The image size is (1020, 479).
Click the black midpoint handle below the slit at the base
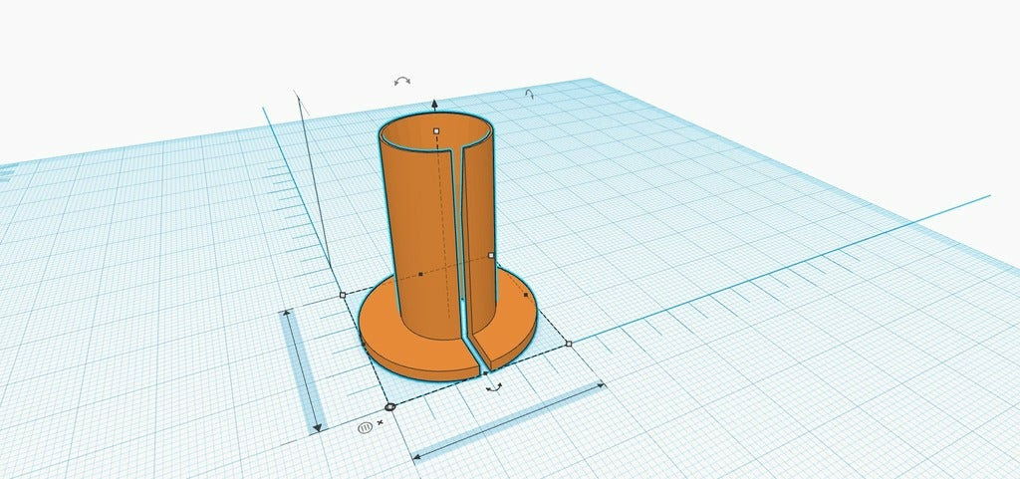[485, 373]
